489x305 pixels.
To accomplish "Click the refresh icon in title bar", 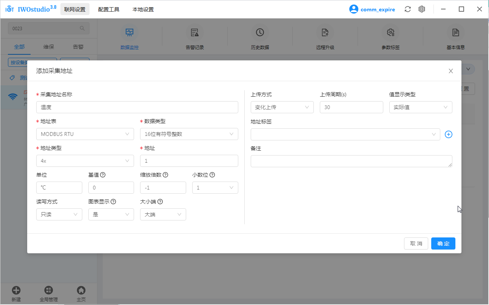I will tap(407, 9).
